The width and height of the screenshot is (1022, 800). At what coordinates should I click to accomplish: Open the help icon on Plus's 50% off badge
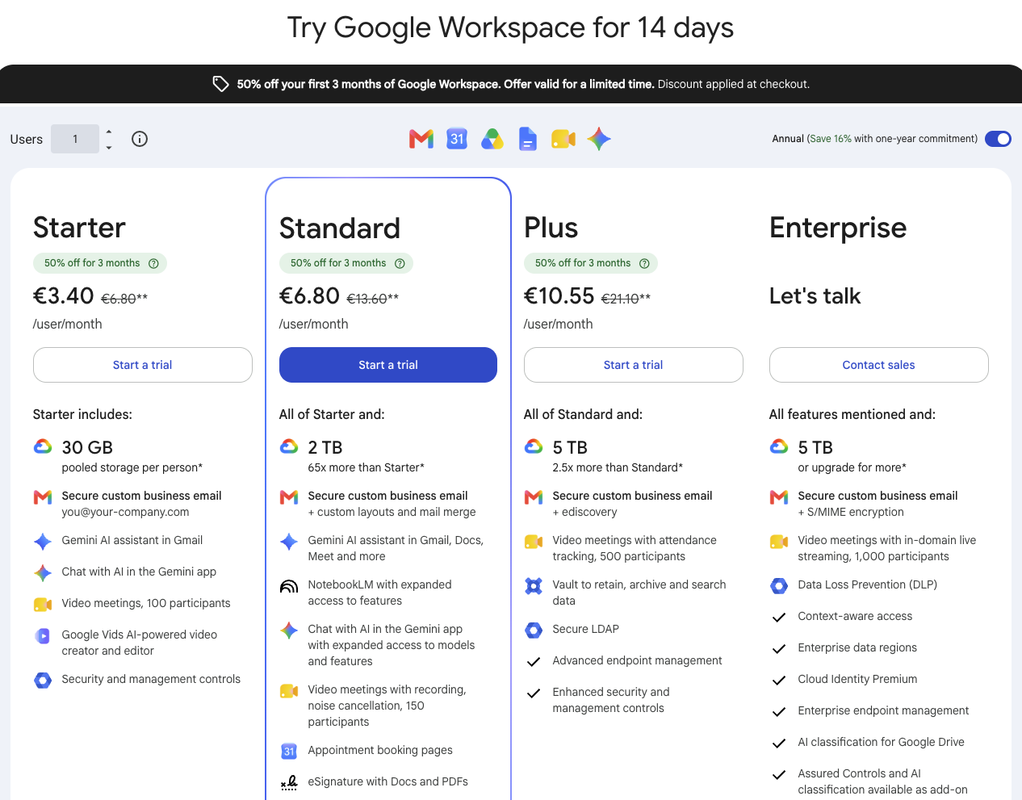(644, 263)
